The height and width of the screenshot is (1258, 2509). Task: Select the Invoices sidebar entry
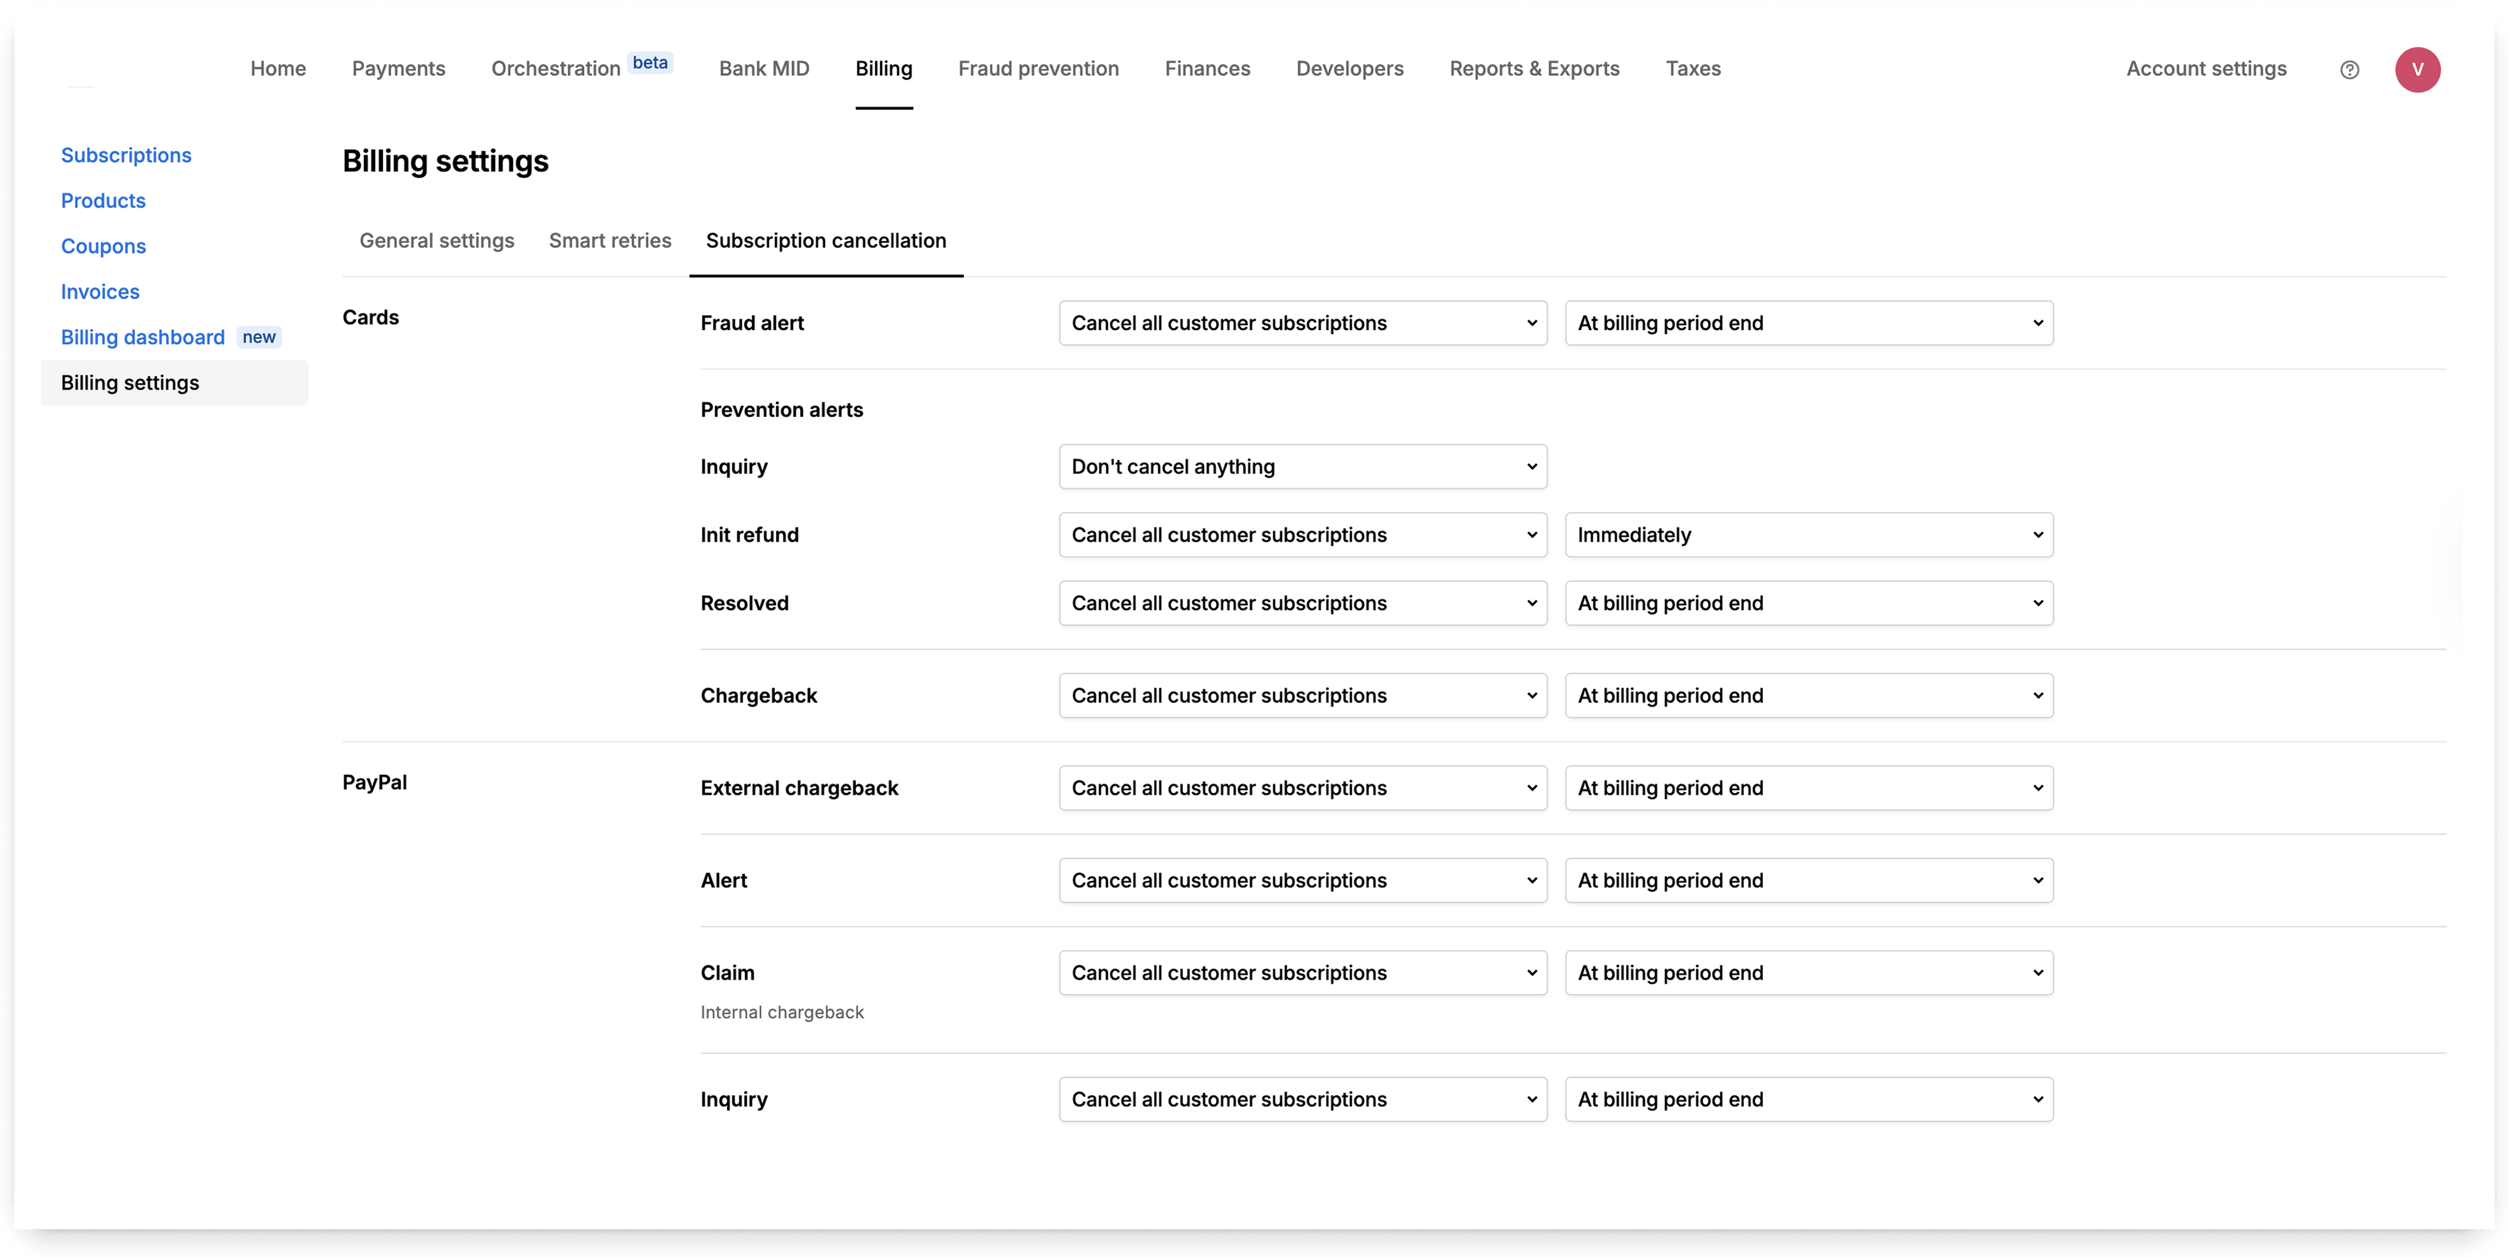point(99,291)
